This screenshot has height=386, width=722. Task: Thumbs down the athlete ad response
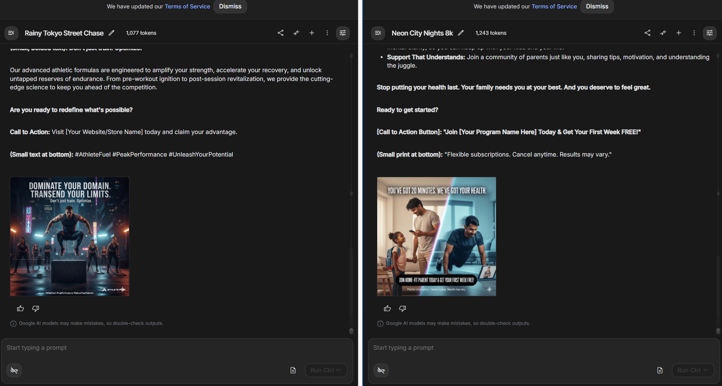[x=36, y=308]
